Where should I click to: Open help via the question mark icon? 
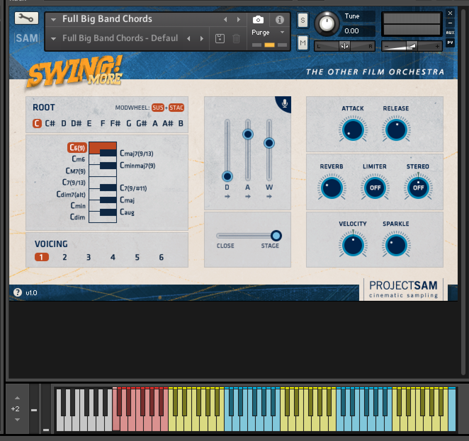coord(17,292)
